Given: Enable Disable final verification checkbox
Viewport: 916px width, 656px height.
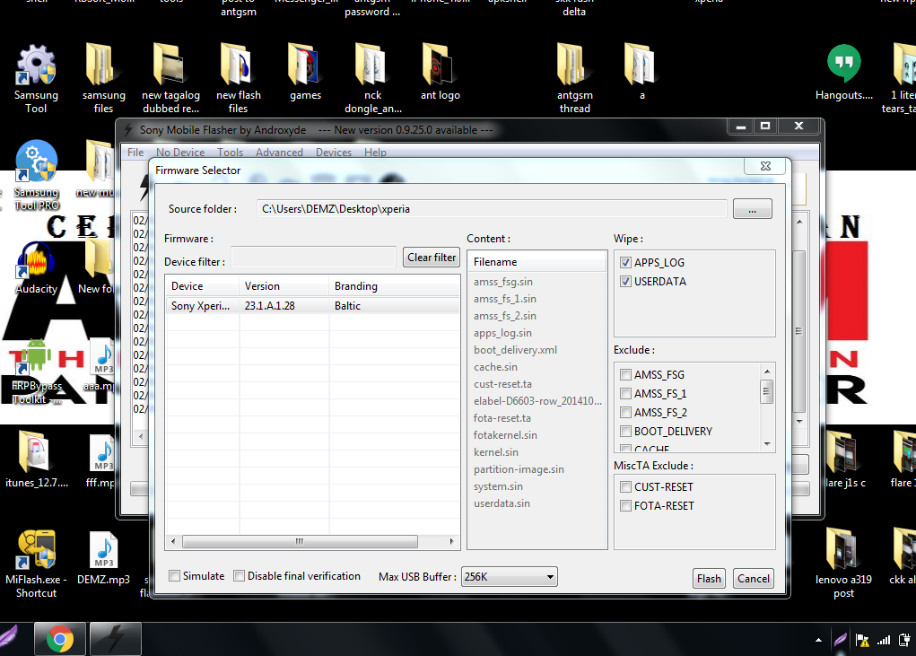Looking at the screenshot, I should [x=239, y=576].
